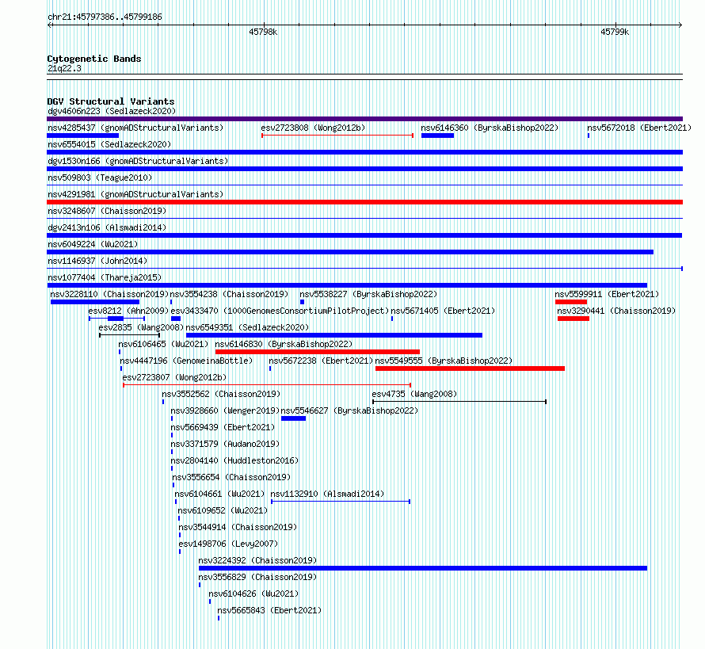
Task: Select the blue nsv6549351 variant bar
Action: [x=334, y=335]
